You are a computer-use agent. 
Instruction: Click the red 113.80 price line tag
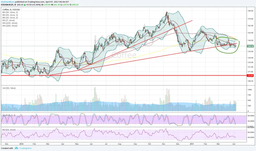click(x=250, y=75)
